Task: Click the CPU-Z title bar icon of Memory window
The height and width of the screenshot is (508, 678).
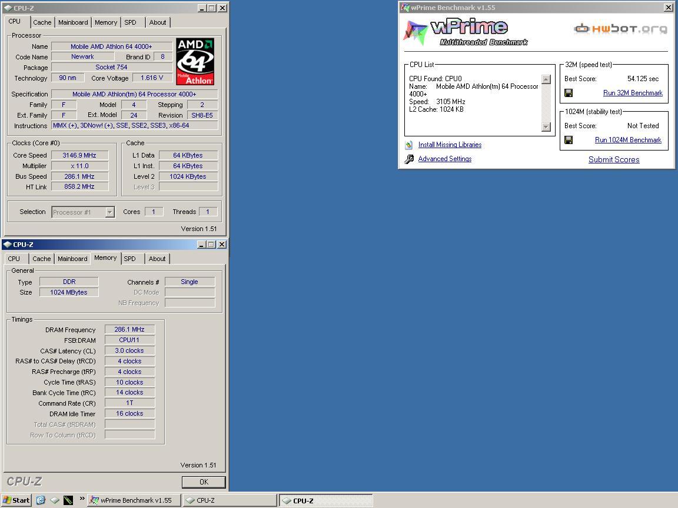Action: (x=7, y=245)
